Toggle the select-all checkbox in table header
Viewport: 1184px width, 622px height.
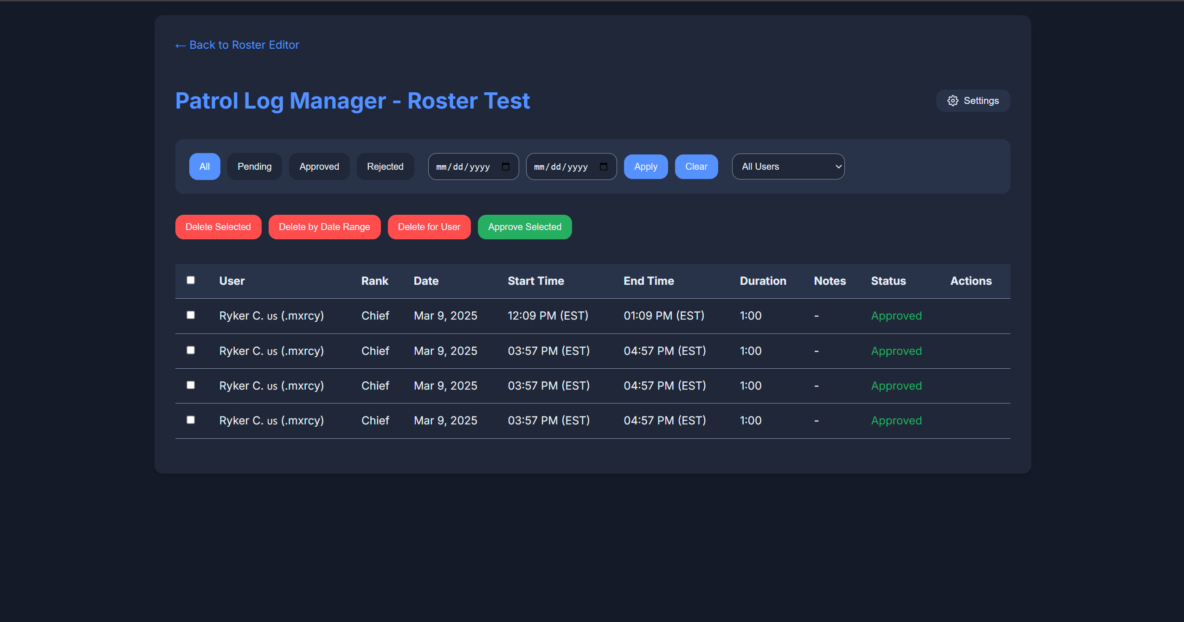(191, 280)
